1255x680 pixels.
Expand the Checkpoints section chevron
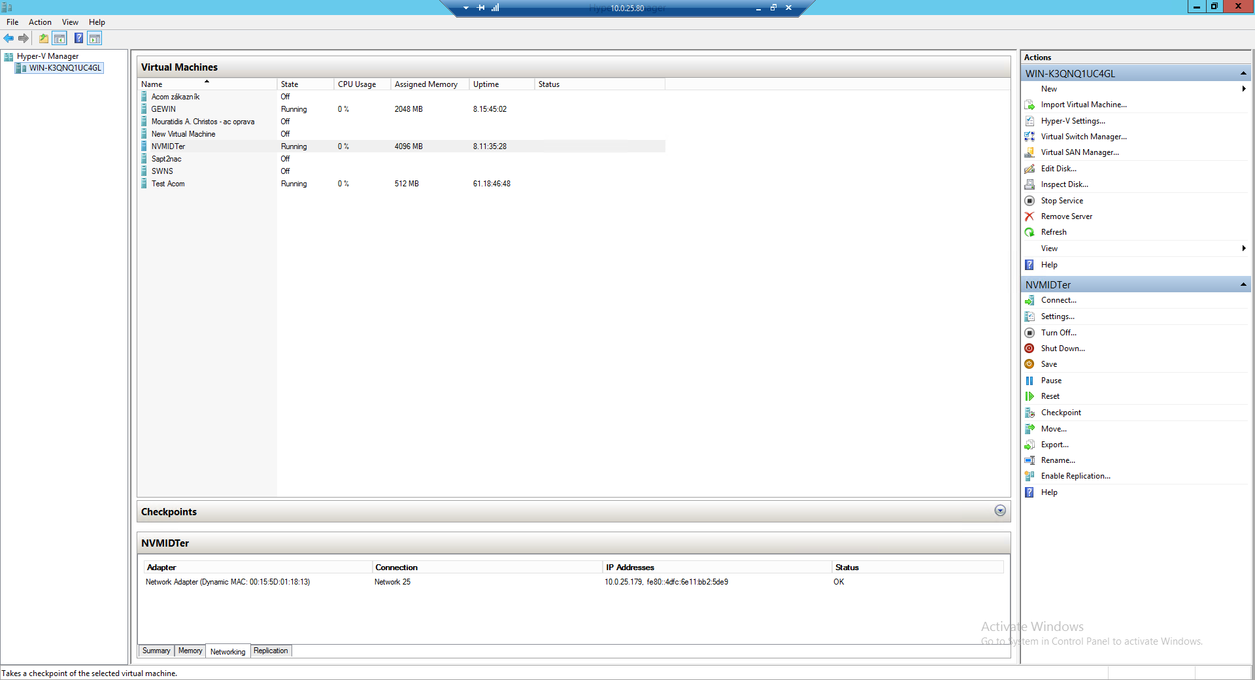[x=1000, y=511]
